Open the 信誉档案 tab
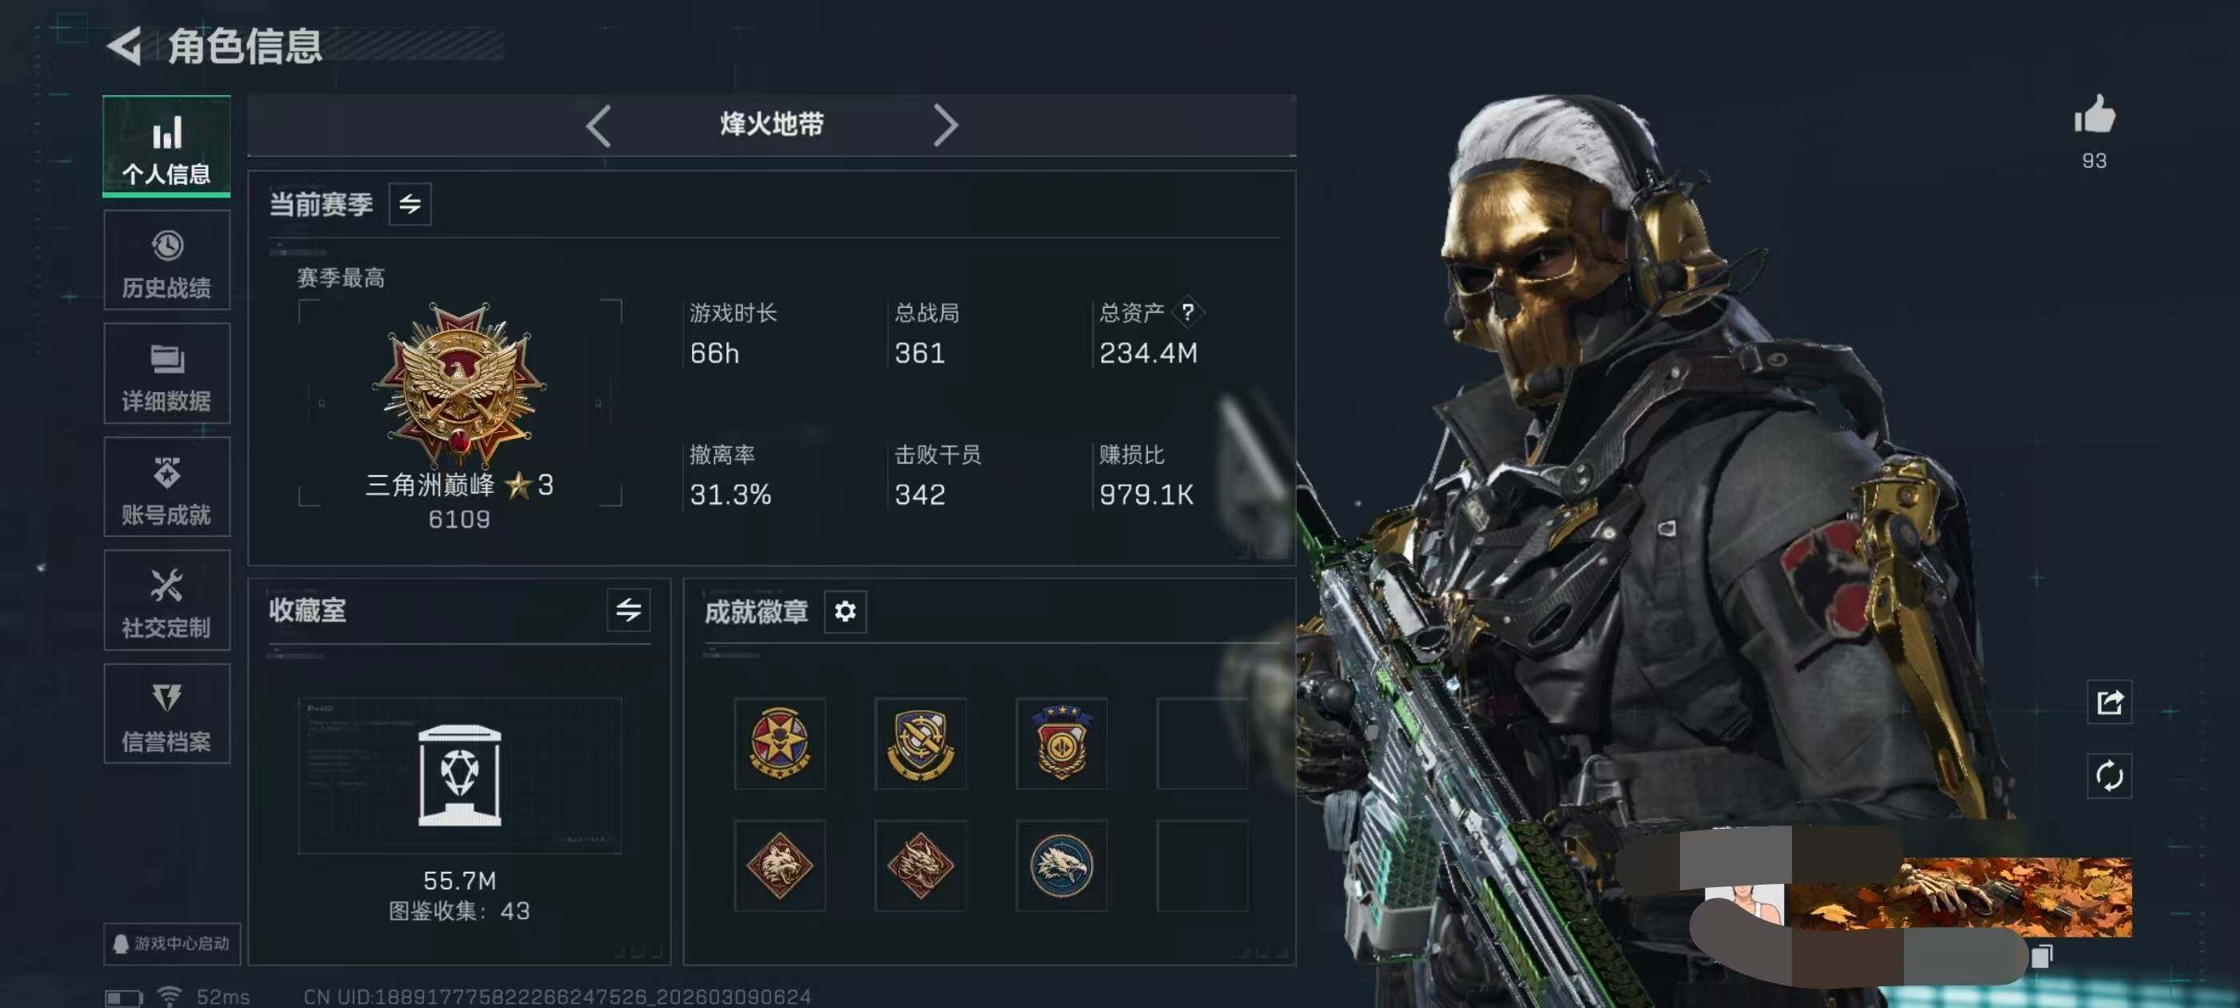Screen dimensions: 2240x1008 pyautogui.click(x=167, y=714)
